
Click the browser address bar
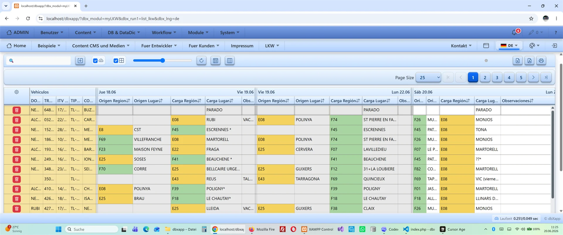[281, 18]
